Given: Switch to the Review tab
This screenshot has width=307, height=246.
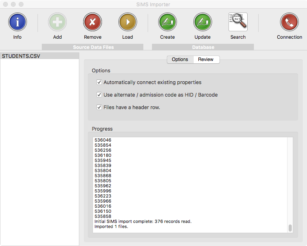Looking at the screenshot, I should (x=206, y=59).
